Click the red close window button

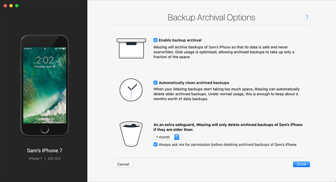5,6
